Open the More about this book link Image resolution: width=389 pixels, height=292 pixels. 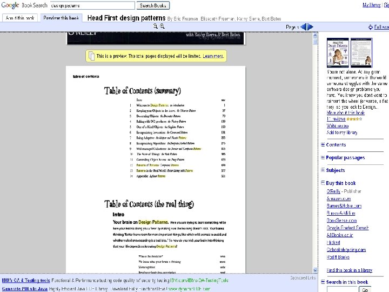point(346,112)
